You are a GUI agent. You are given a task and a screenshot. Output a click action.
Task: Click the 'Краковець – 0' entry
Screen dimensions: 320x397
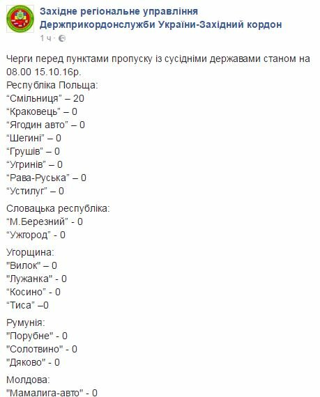42,111
